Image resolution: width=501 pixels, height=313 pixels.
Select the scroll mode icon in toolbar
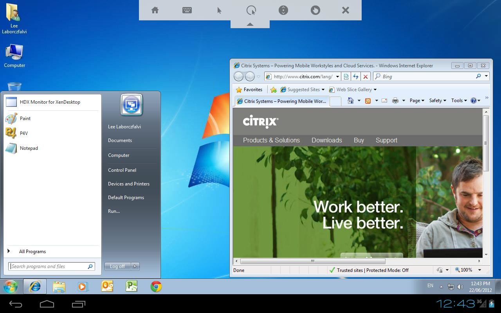coord(283,10)
